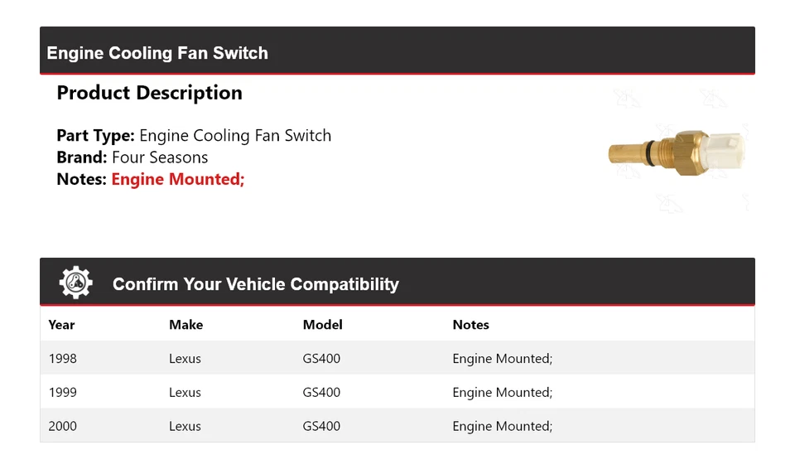Click Lexus in the 1999 row
Image resolution: width=795 pixels, height=469 pixels.
[185, 393]
